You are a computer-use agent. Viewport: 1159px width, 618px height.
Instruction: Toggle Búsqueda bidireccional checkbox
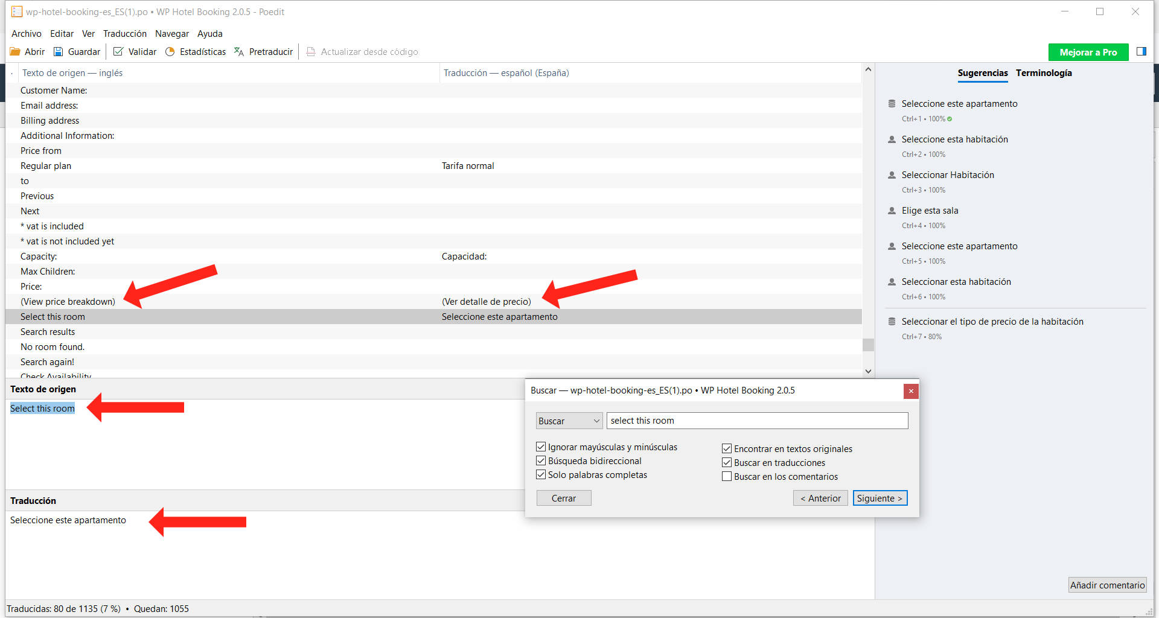pos(541,460)
